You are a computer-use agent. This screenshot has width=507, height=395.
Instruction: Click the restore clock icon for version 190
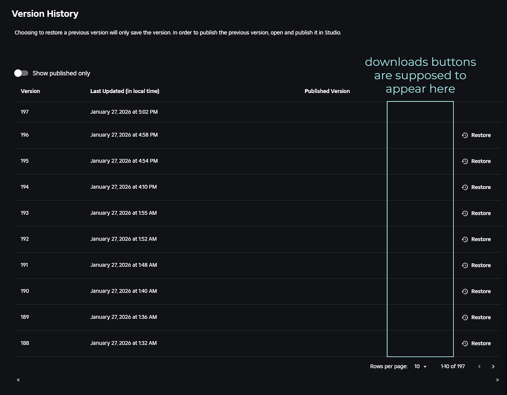465,291
